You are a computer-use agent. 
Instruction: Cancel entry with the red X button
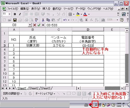point(35,25)
